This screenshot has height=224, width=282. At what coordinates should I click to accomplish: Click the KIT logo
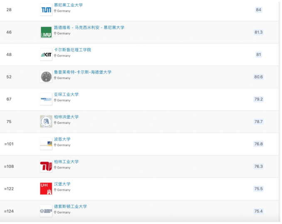[46, 55]
